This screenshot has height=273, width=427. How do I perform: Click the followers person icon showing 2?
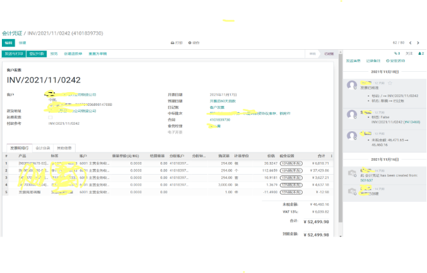[421, 54]
